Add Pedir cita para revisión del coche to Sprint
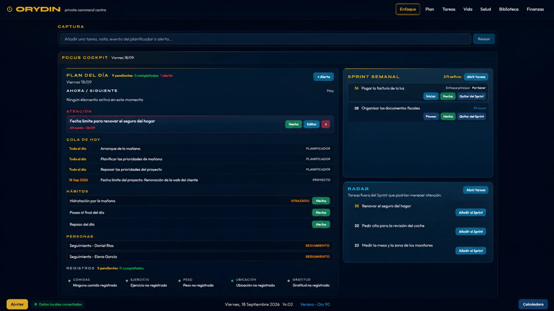Screen dimensions: 554x311 [x=471, y=232]
